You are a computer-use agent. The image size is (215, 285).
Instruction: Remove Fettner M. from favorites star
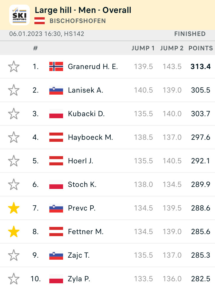pos(14,232)
